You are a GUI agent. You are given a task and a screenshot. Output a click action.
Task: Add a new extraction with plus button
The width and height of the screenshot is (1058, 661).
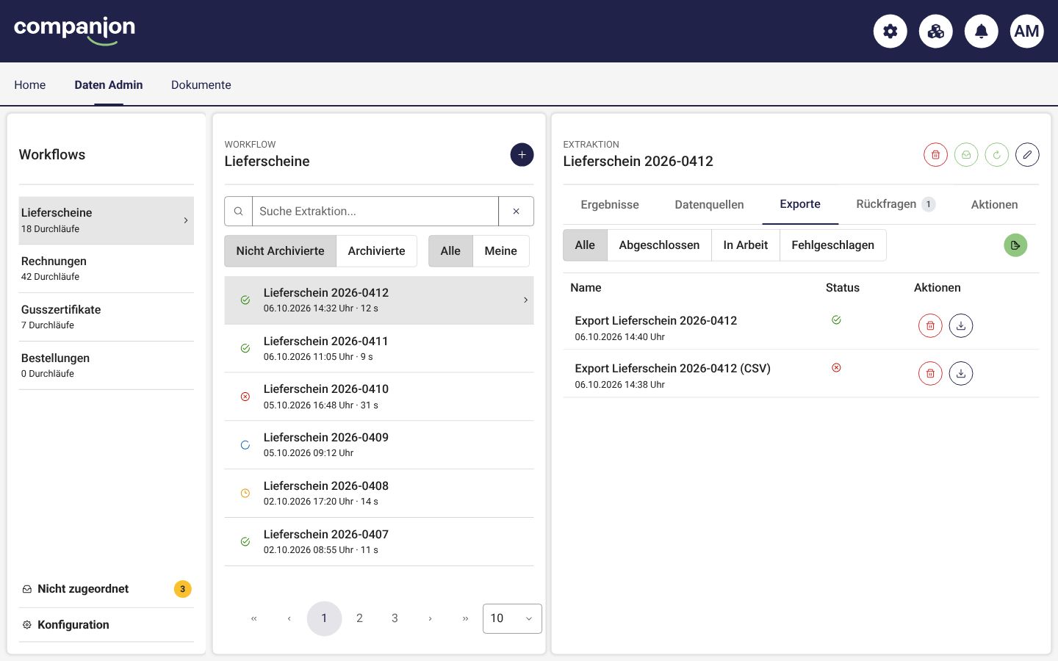tap(522, 154)
